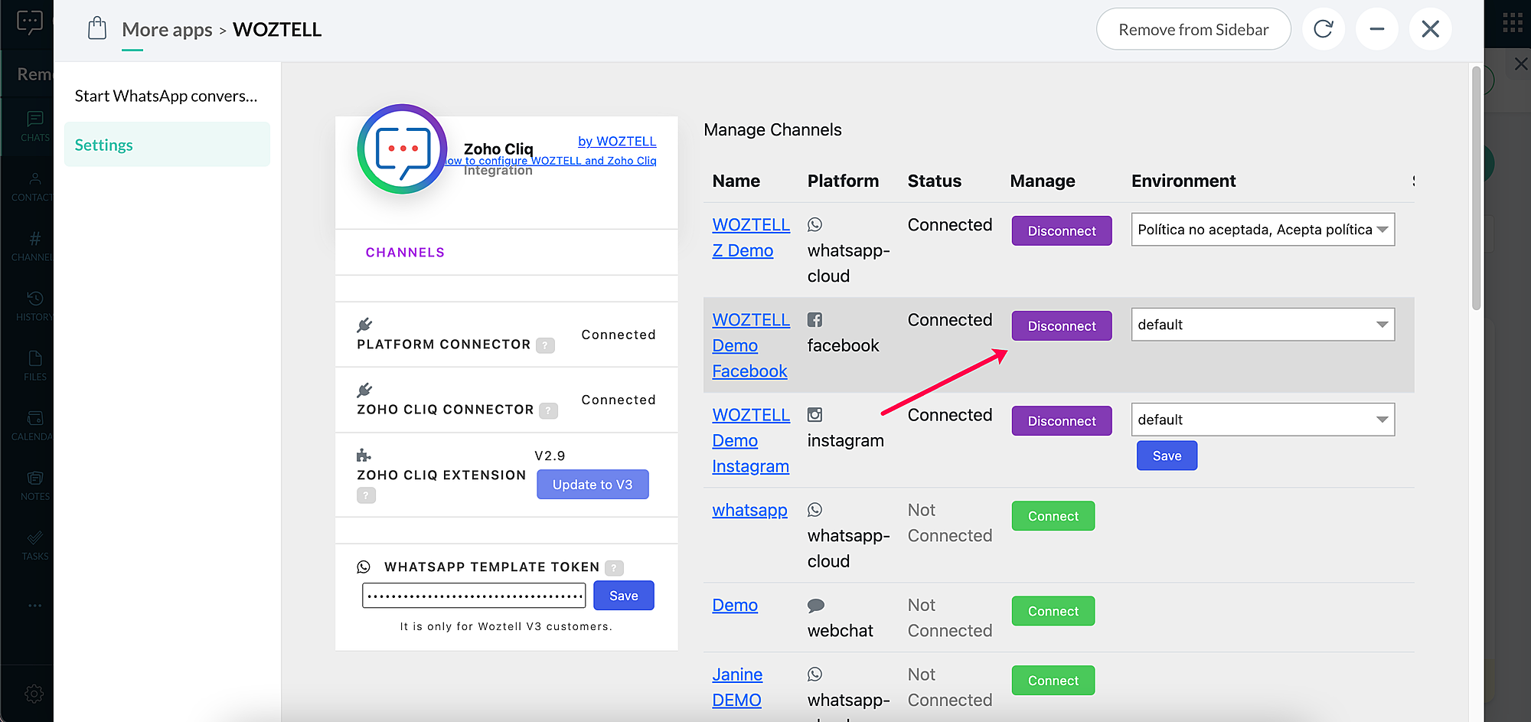Connect the Janine DEMO channel

pyautogui.click(x=1053, y=681)
